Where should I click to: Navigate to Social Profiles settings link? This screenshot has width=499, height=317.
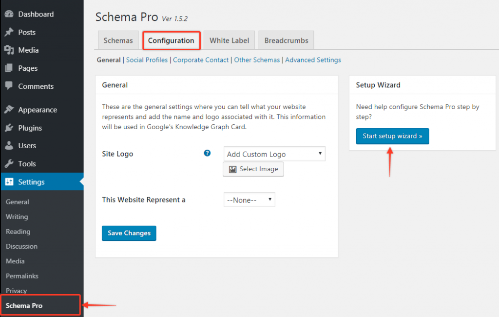(147, 60)
